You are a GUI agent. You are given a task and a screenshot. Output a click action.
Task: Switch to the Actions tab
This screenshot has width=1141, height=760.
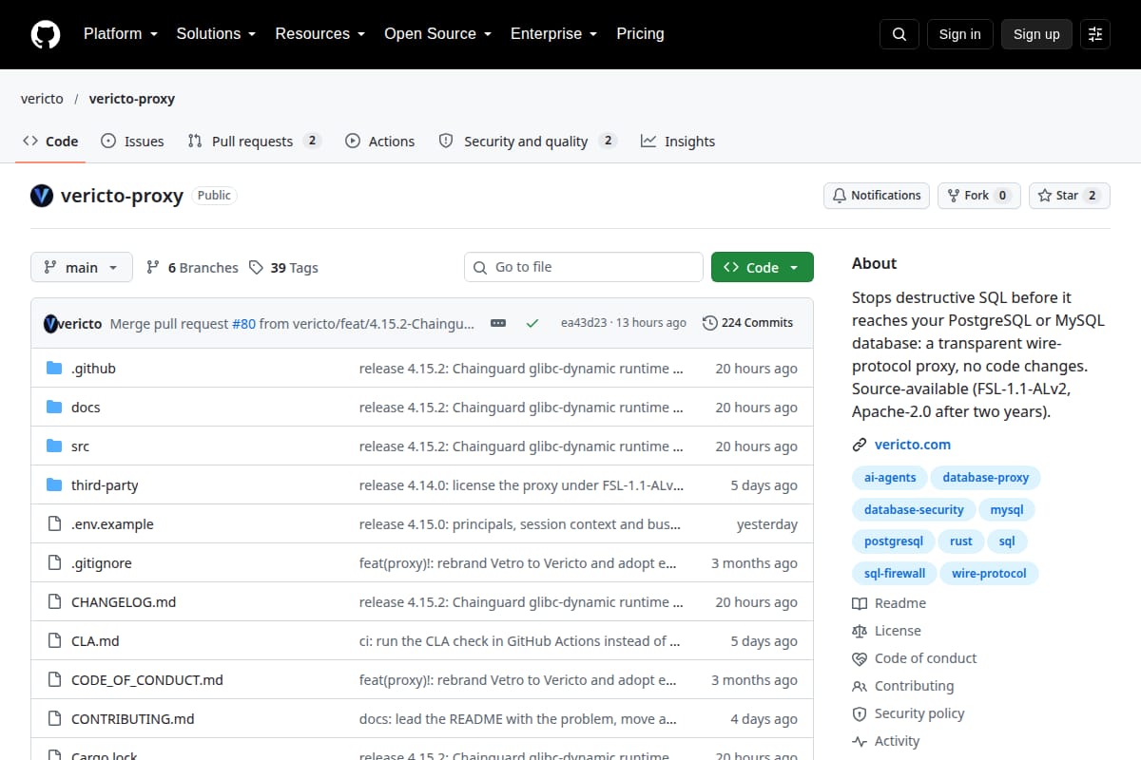pos(380,142)
